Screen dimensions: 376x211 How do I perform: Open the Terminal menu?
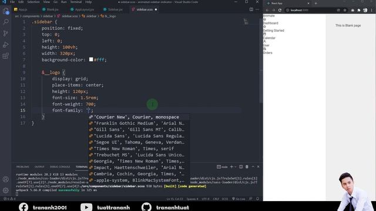pyautogui.click(x=76, y=2)
